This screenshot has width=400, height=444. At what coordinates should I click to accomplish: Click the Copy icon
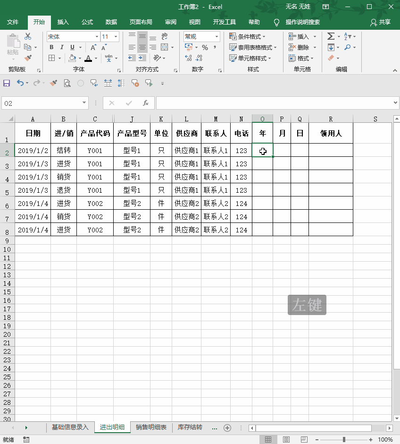coord(28,47)
